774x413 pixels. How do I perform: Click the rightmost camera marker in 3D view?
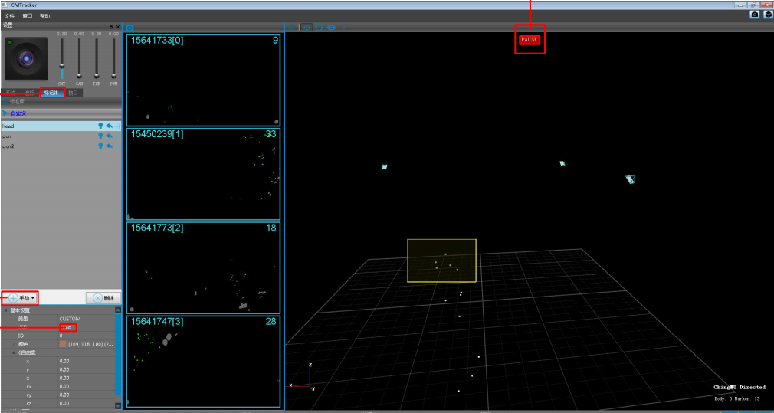(630, 179)
